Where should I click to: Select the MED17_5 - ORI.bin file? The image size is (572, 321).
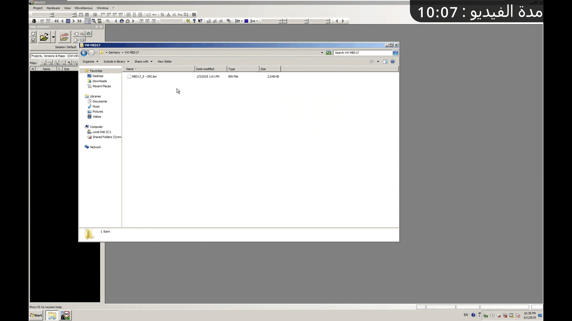tap(144, 76)
